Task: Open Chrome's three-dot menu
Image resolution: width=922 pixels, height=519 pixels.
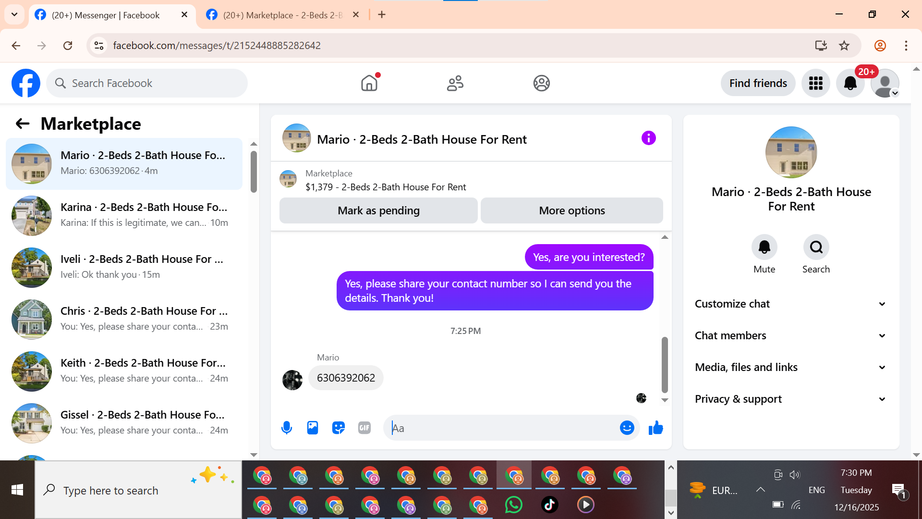Action: click(x=906, y=45)
